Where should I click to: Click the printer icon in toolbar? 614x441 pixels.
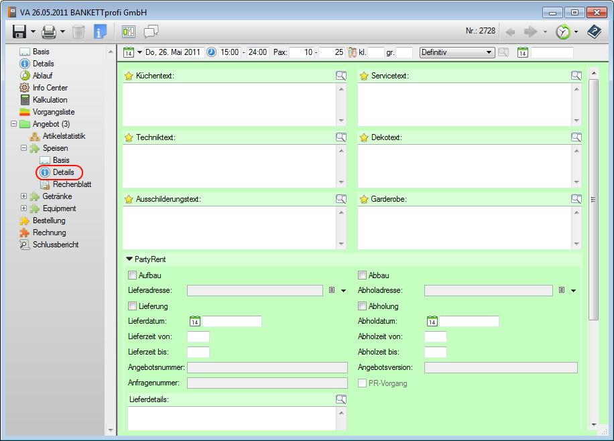pos(49,31)
